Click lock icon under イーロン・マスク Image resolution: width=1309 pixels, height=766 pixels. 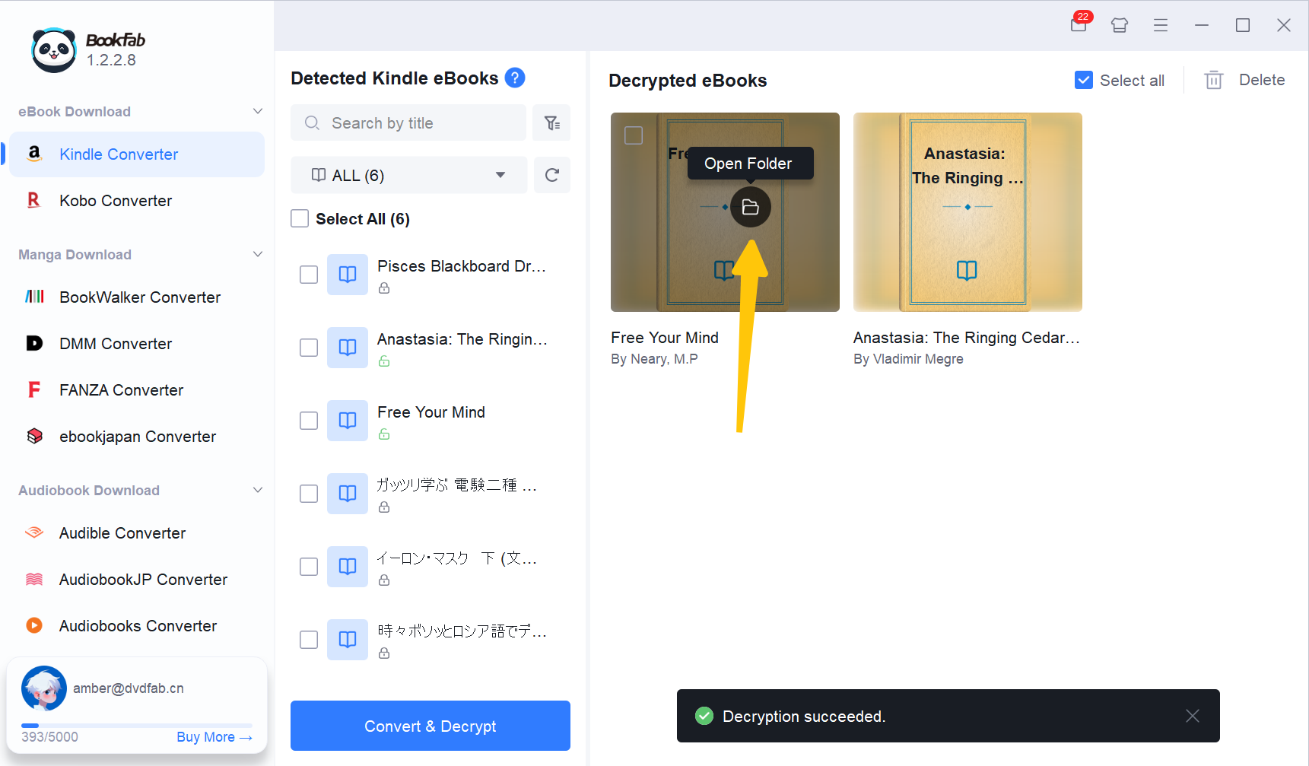(x=384, y=580)
